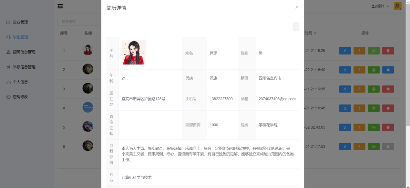The height and width of the screenshot is (188, 410).
Task: Click the ethnicity value 汉族
Action: (x=213, y=78)
